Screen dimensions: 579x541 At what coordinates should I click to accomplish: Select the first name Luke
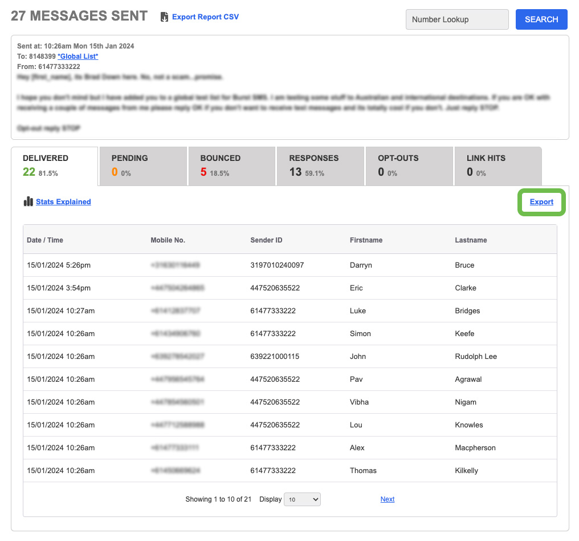(x=358, y=311)
